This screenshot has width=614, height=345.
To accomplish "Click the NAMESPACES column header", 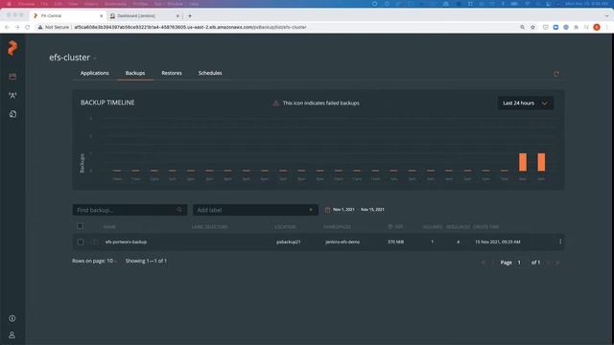I will click(337, 227).
